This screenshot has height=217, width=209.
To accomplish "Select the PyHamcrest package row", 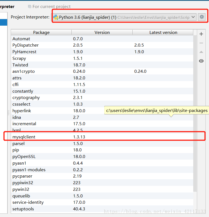I will 102,52.
